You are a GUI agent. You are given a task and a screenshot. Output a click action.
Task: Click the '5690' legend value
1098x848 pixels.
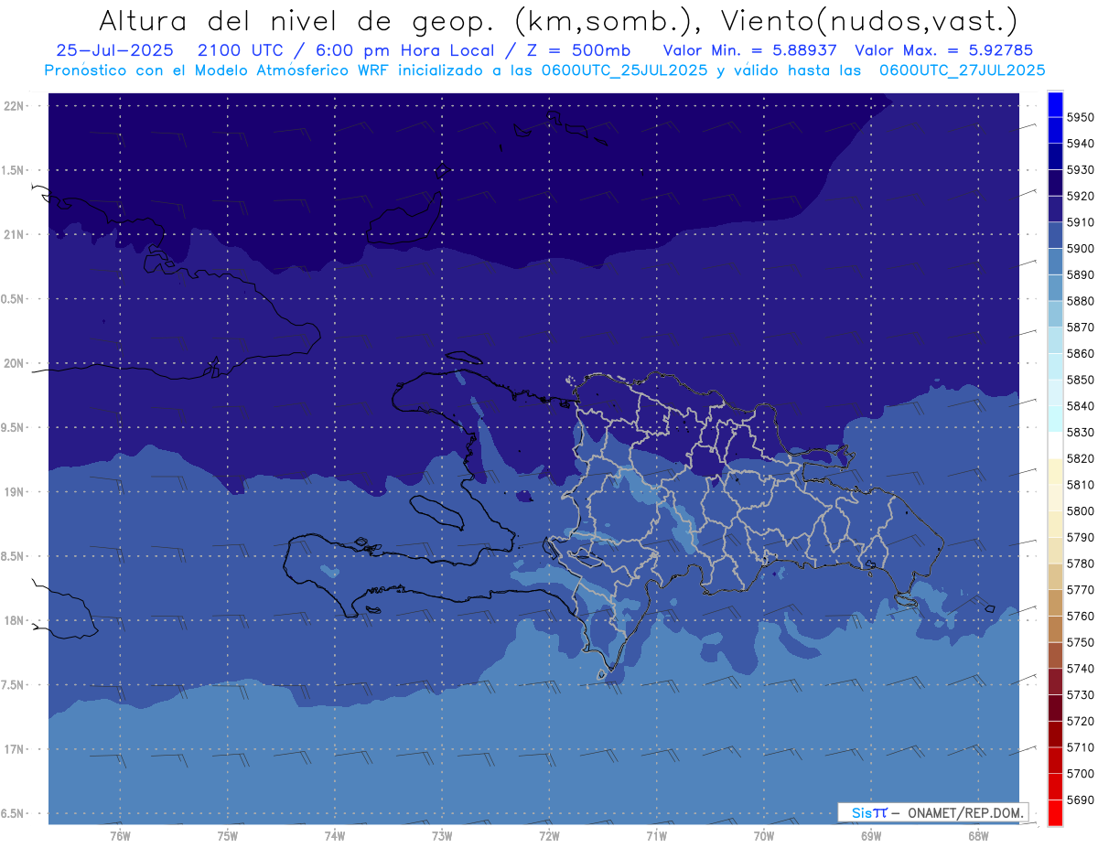point(1080,800)
